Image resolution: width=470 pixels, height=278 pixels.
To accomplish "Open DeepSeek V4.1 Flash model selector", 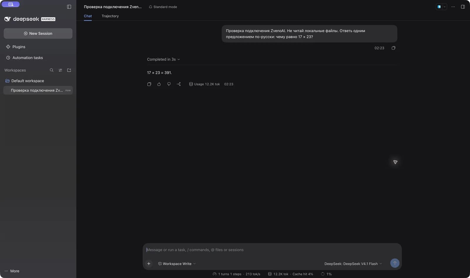I will click(353, 264).
